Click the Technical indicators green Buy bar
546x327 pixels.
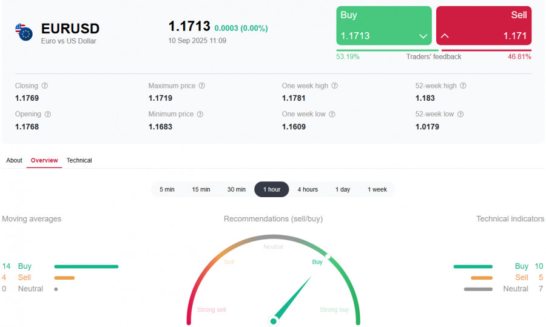point(473,266)
